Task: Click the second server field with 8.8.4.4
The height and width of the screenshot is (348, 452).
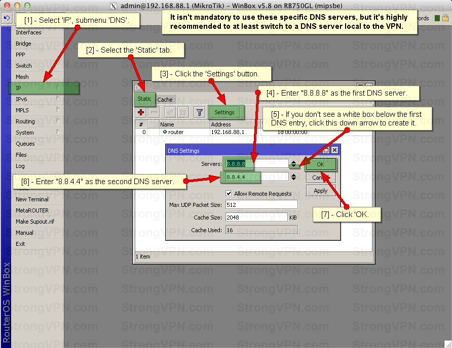Action: coord(257,177)
